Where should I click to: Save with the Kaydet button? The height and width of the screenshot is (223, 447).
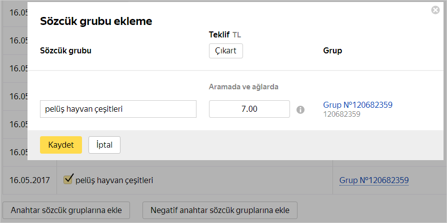point(61,145)
